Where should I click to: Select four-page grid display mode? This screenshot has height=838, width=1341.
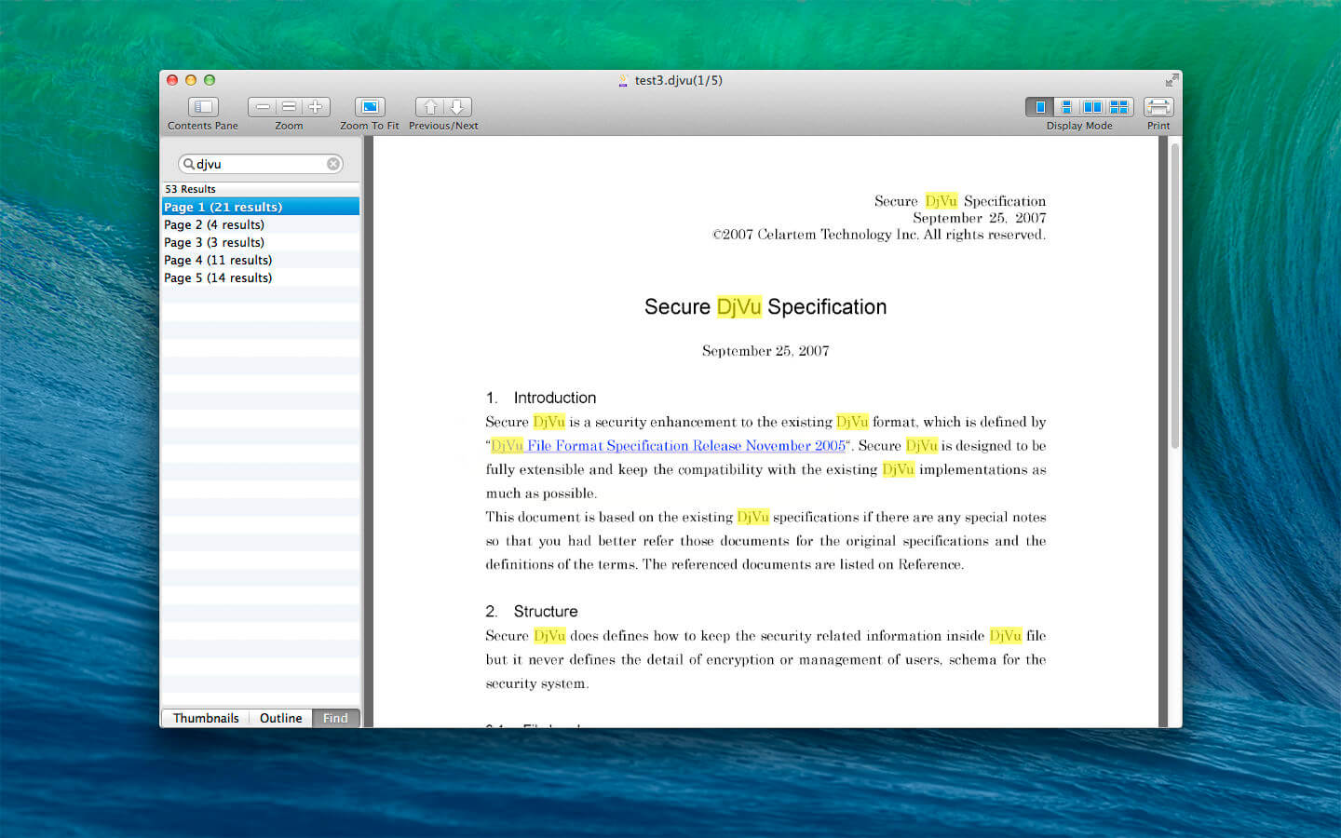[1117, 106]
